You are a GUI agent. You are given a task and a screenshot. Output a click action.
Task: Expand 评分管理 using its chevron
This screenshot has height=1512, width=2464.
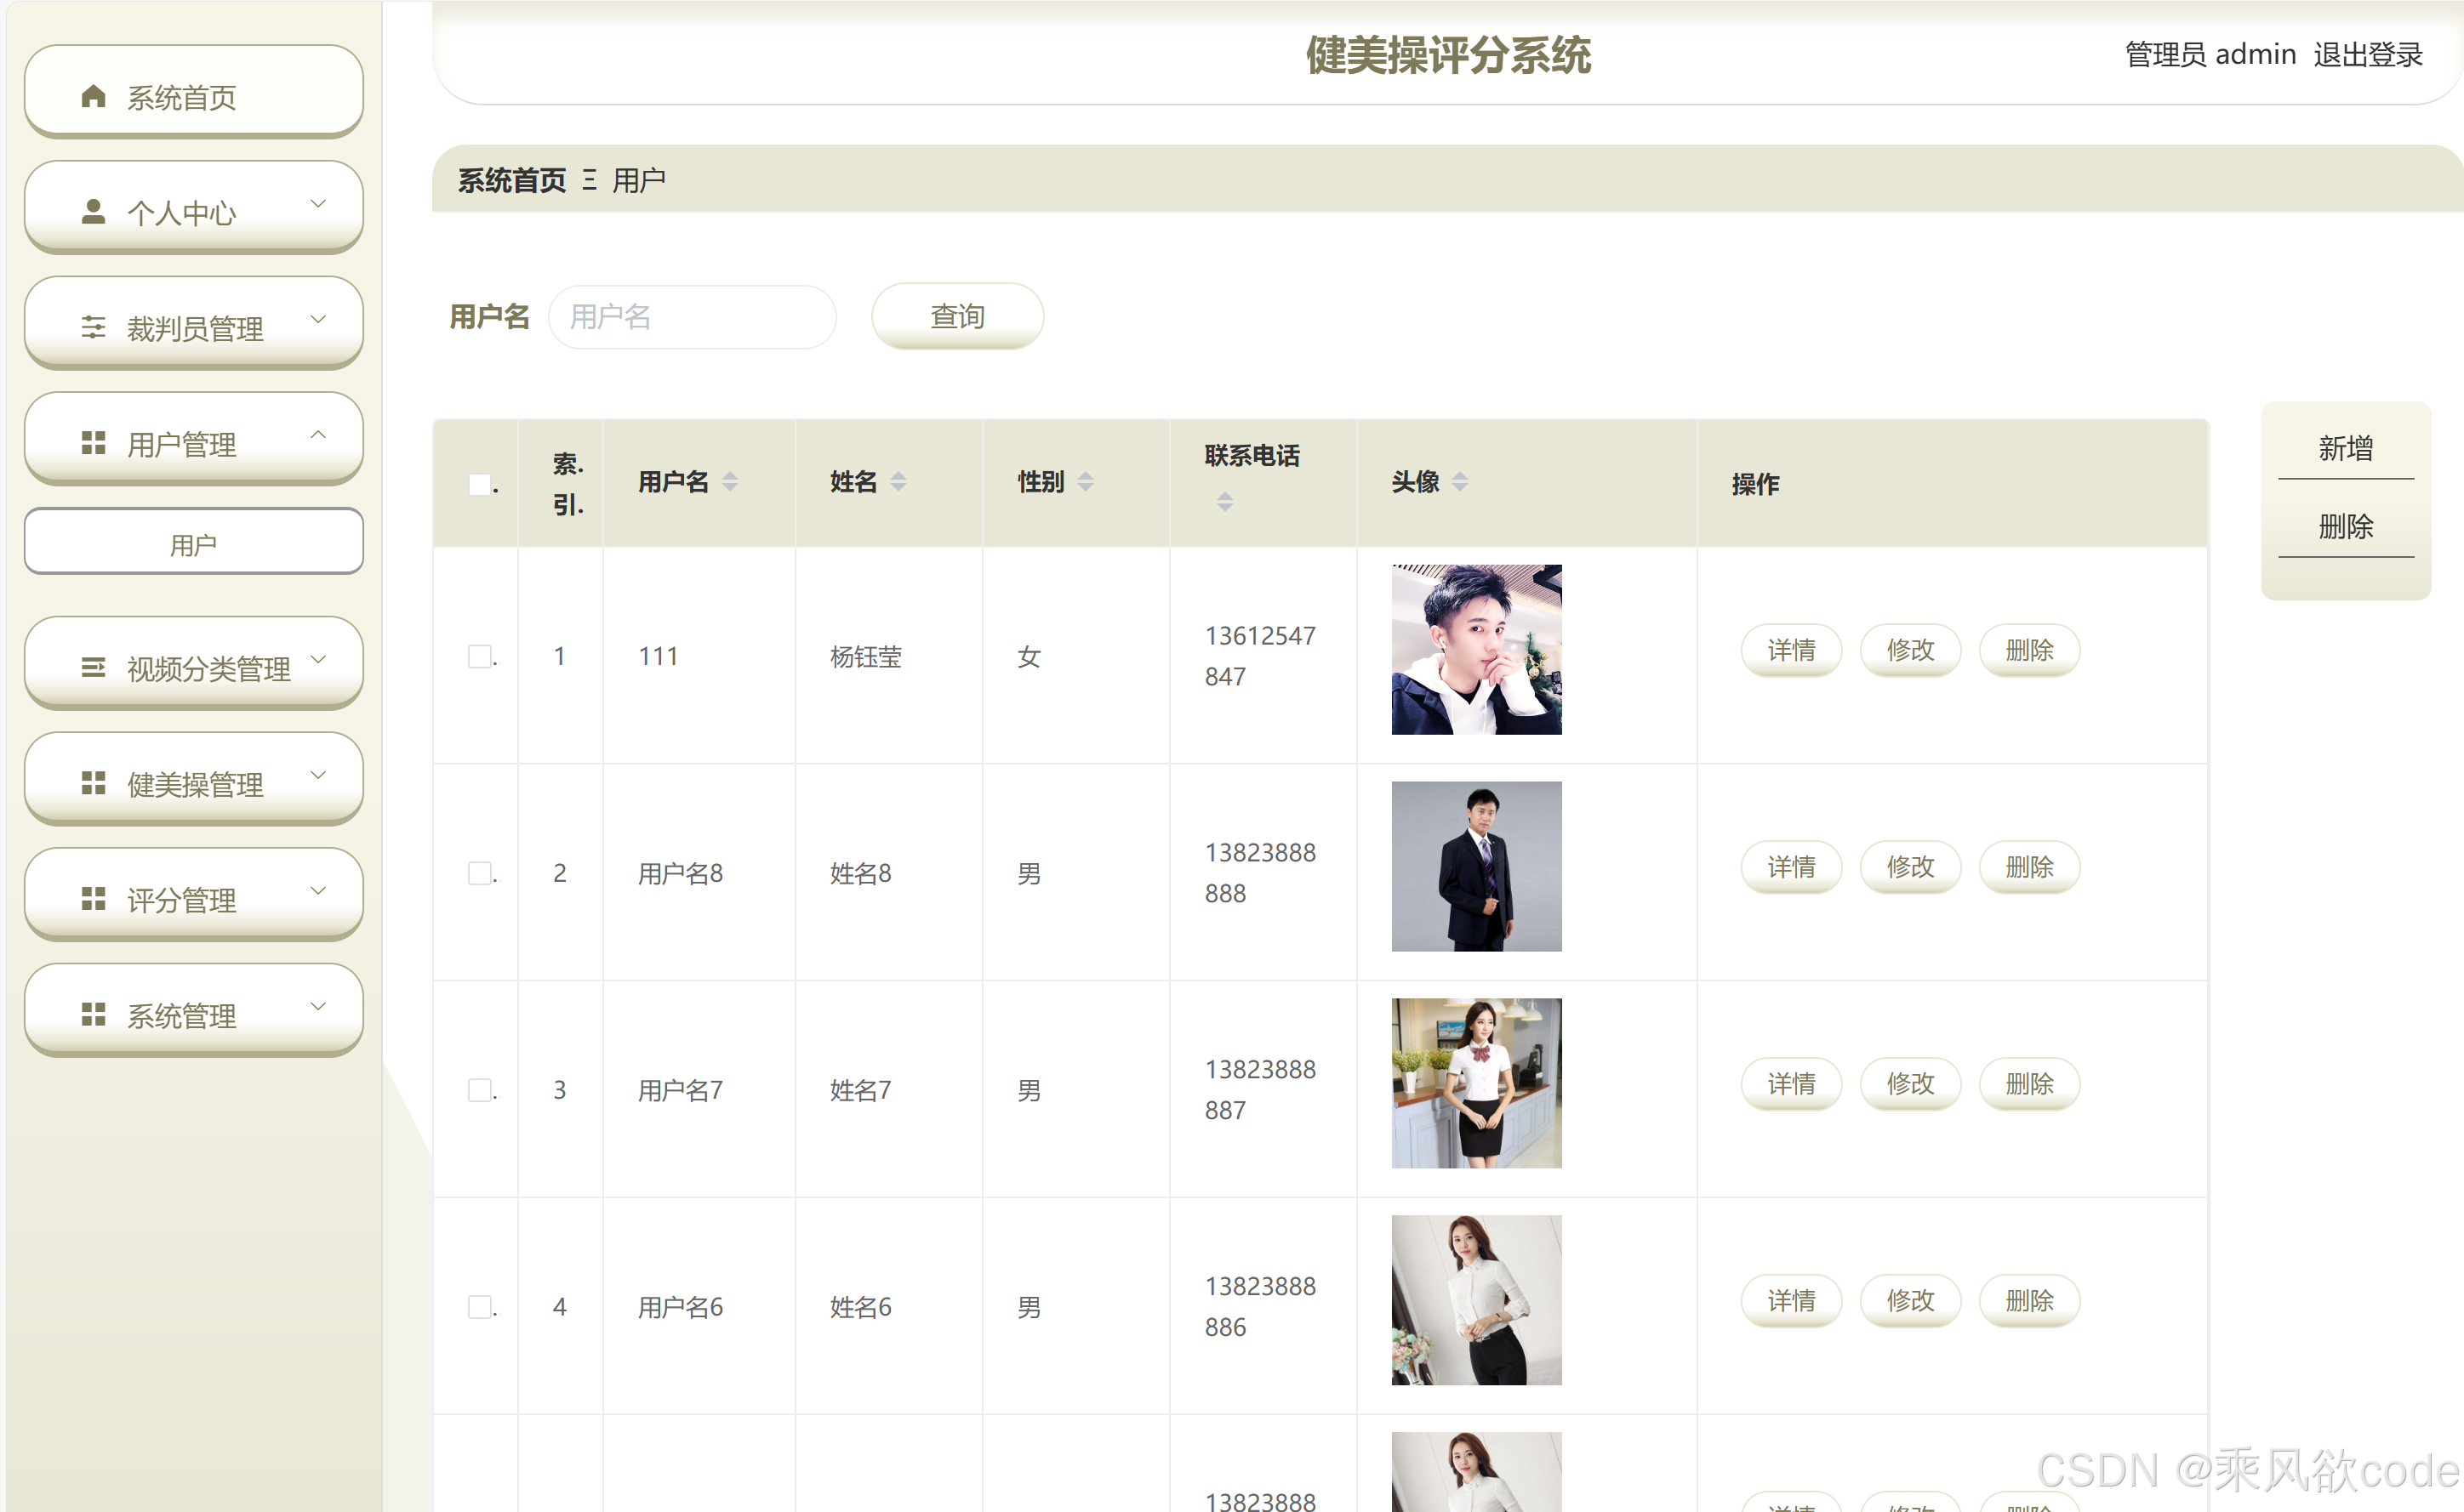pyautogui.click(x=318, y=890)
